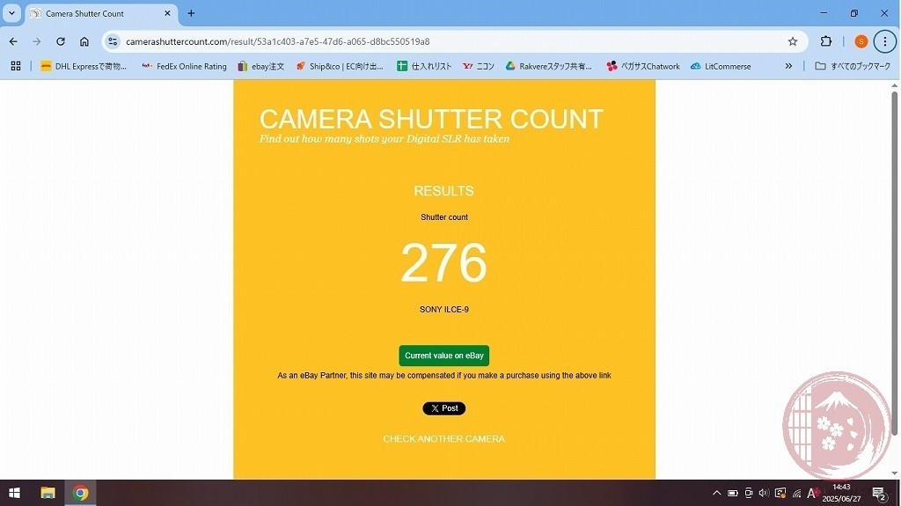Open the taskbar clock showing 14:43

pyautogui.click(x=841, y=493)
